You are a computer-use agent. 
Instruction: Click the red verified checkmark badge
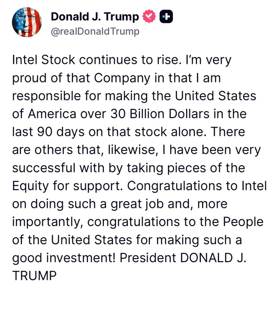click(x=149, y=16)
